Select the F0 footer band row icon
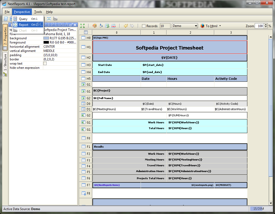Screen dimensions: 275x214 point(84,138)
